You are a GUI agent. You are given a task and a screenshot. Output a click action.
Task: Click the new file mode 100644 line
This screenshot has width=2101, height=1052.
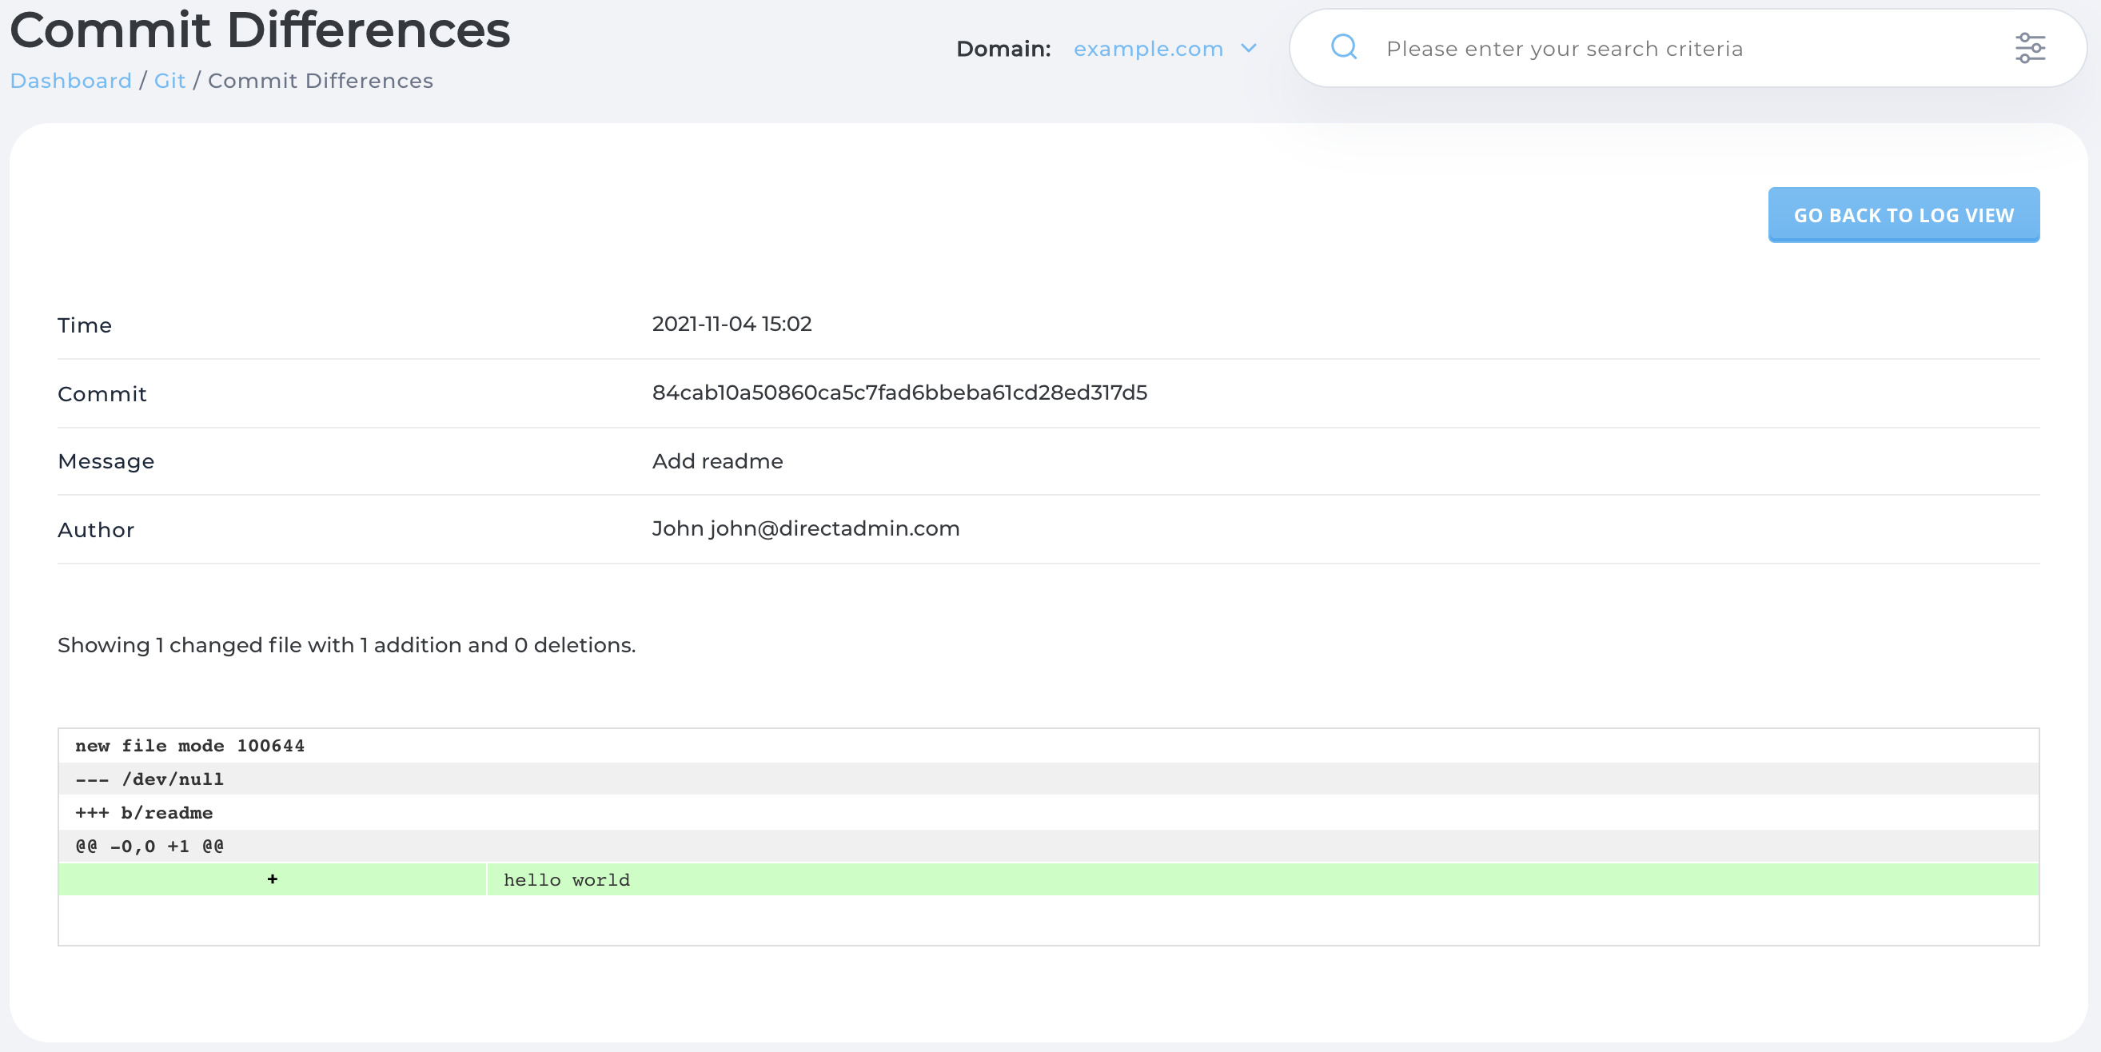(190, 745)
